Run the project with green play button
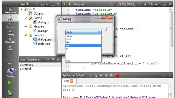 click(x=10, y=84)
